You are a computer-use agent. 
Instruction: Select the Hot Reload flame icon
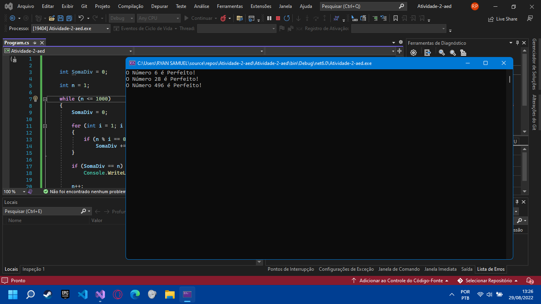coord(224,18)
